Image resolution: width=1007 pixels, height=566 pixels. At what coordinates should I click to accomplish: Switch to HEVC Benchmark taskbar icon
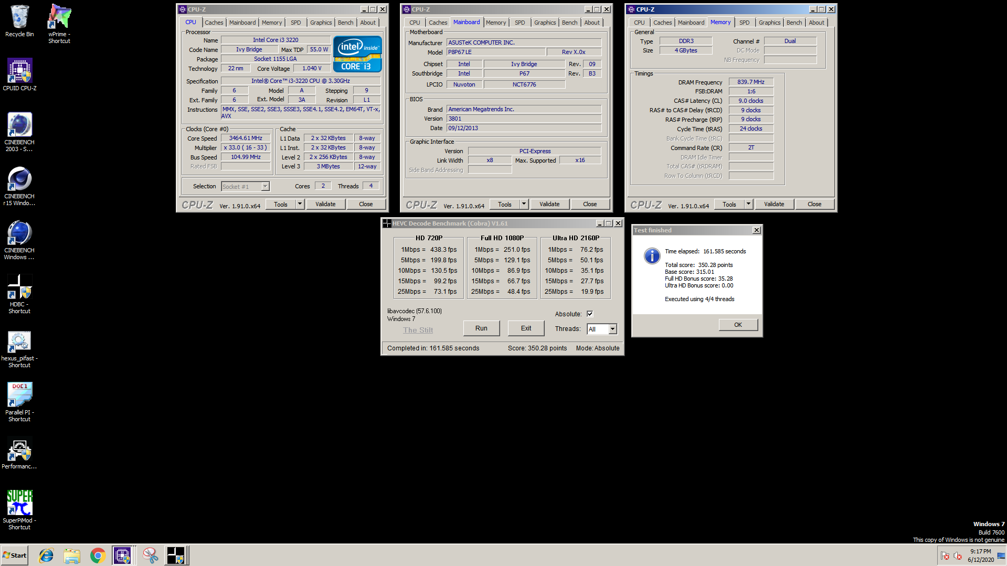[176, 556]
